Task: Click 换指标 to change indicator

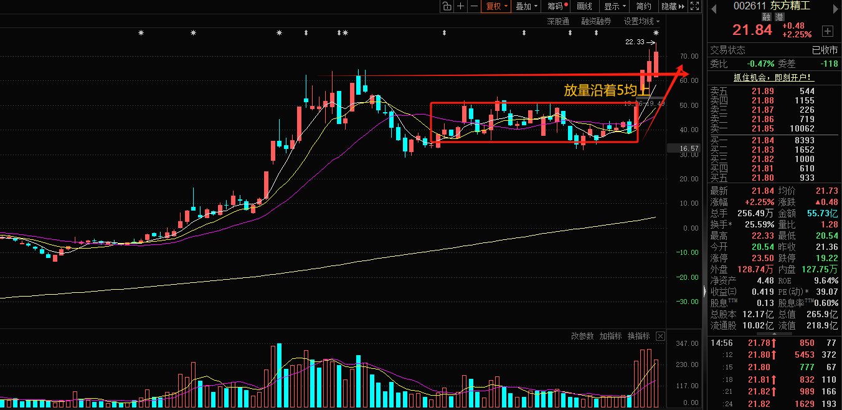Action: point(638,336)
